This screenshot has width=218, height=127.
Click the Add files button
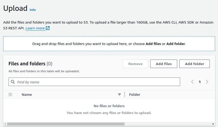click(x=163, y=64)
